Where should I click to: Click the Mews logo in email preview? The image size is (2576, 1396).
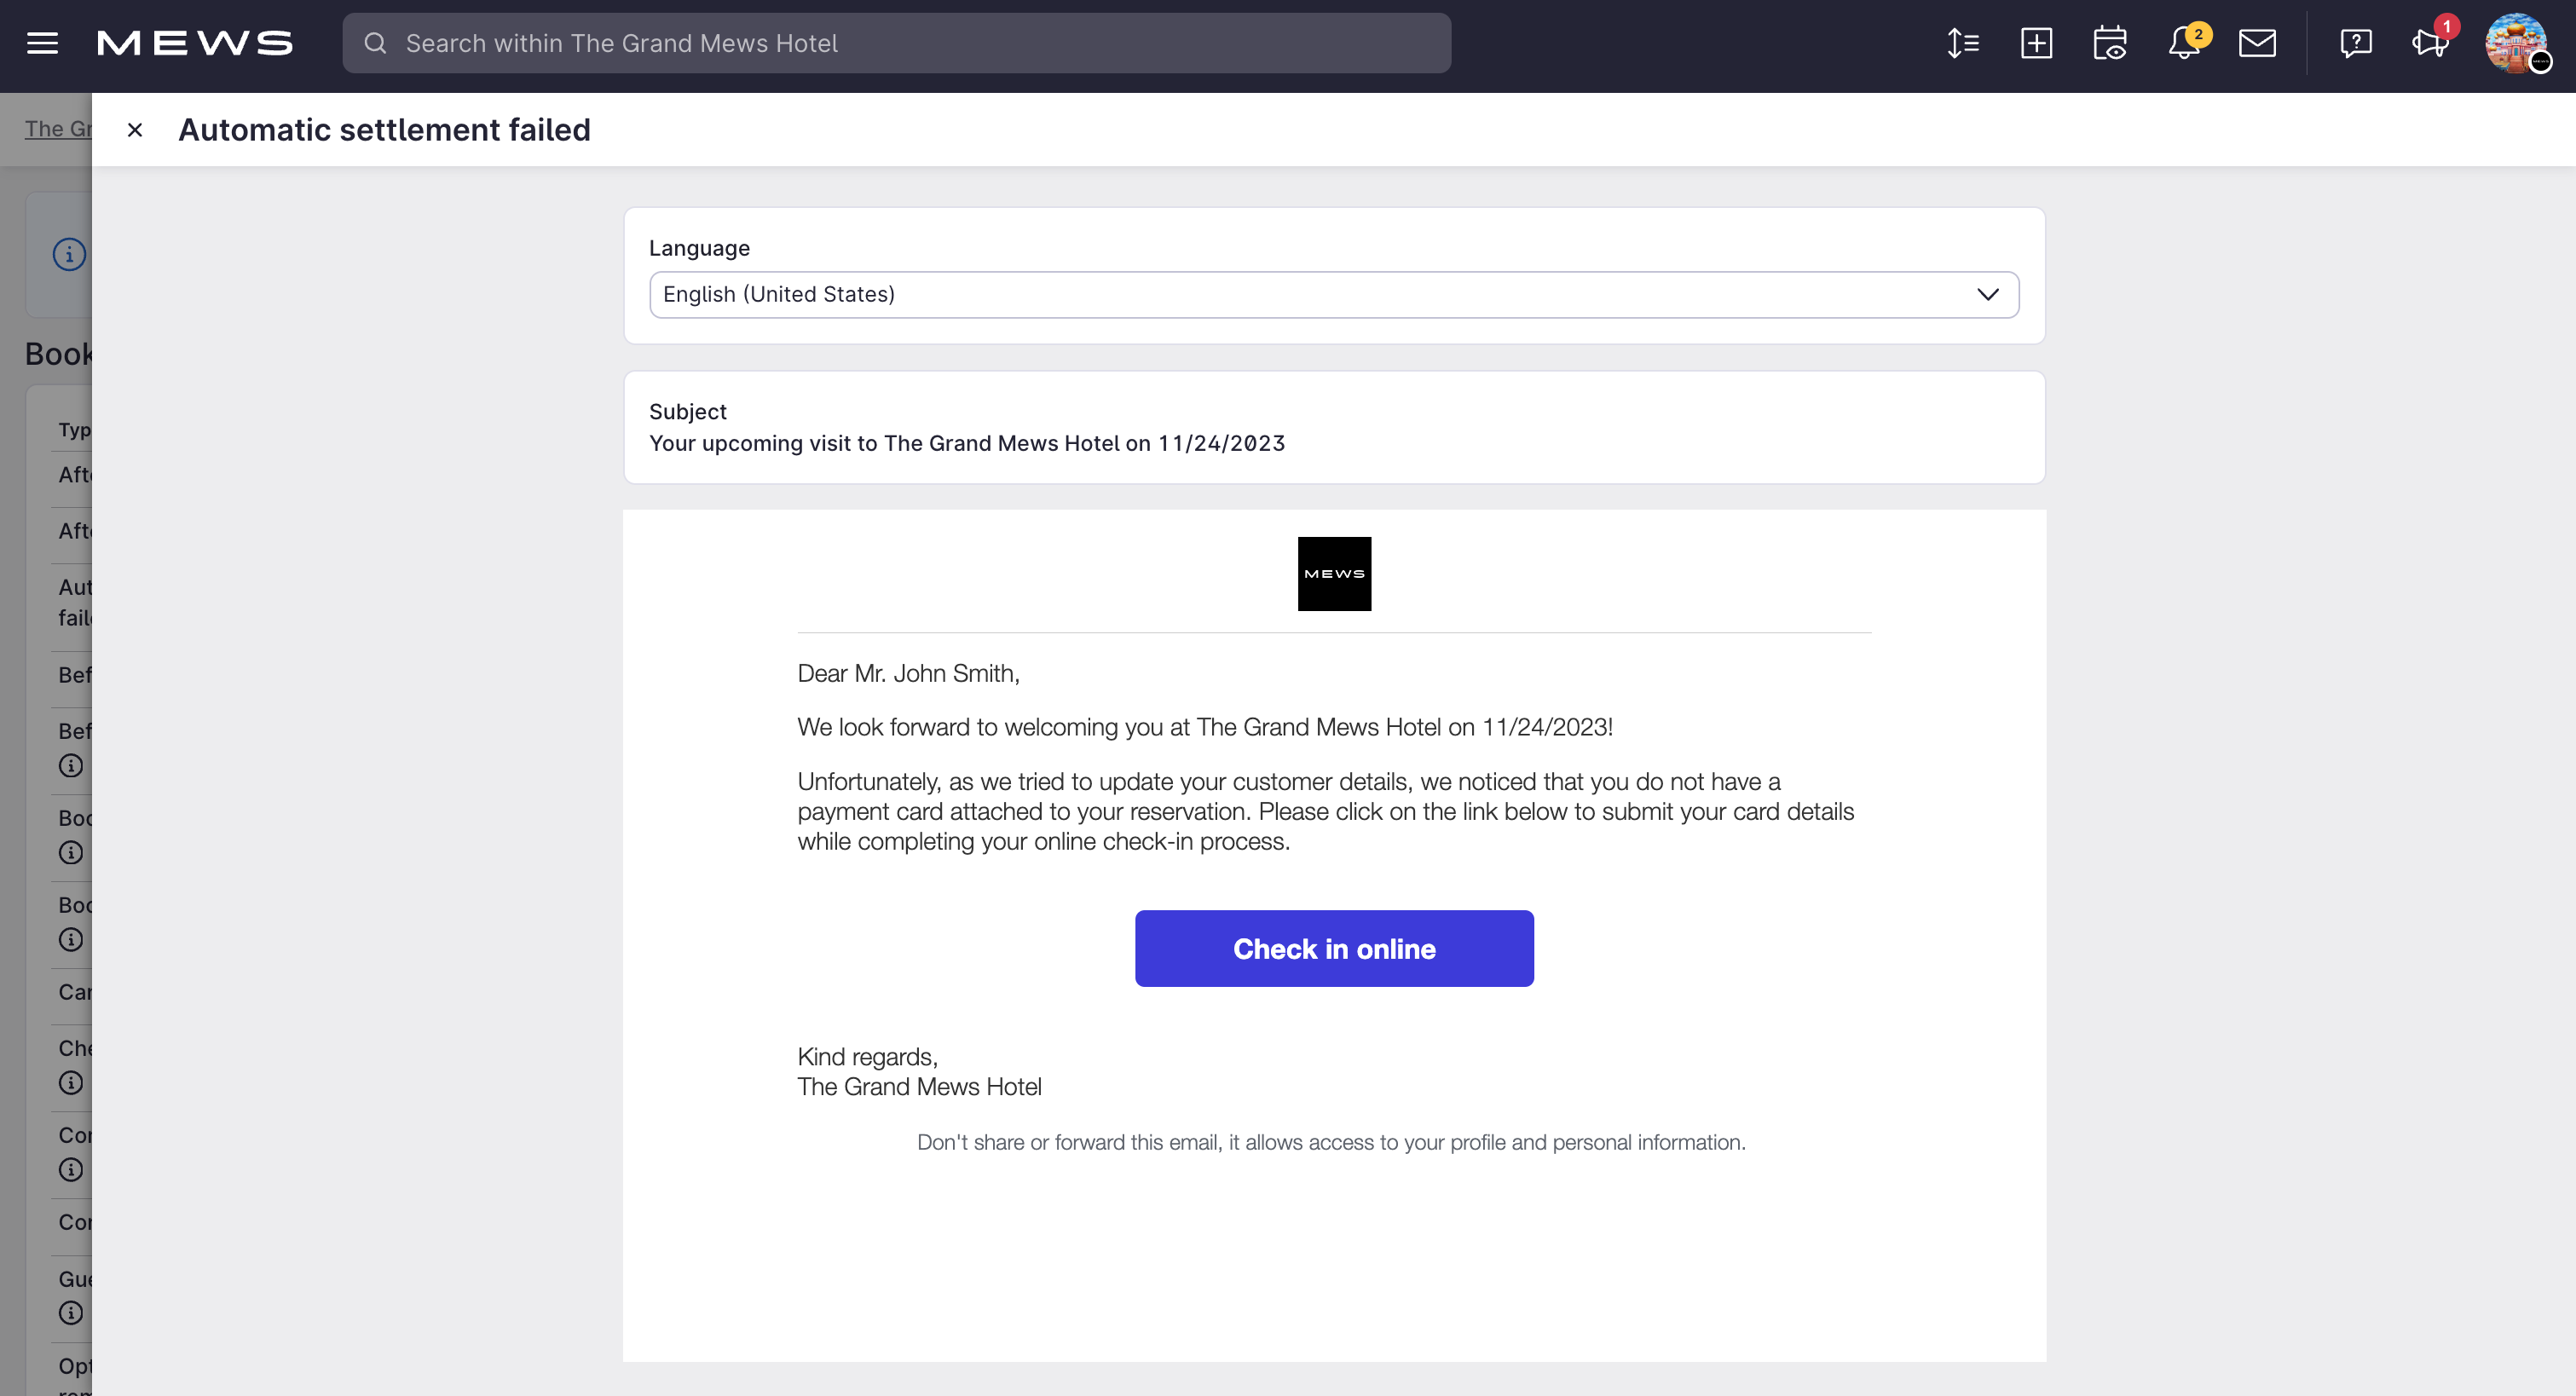tap(1334, 574)
